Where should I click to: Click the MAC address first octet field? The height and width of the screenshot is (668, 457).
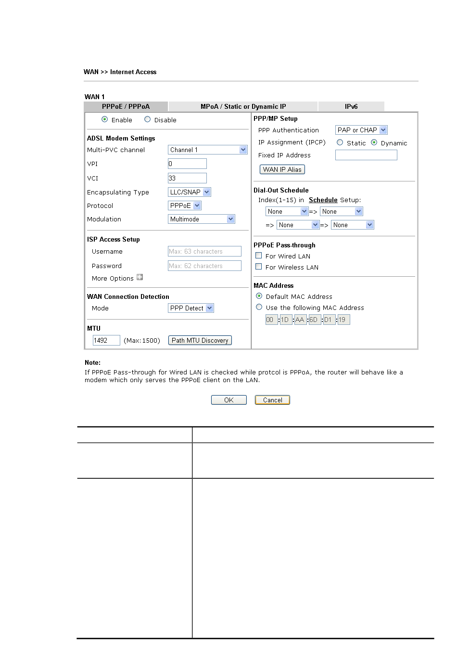(x=271, y=320)
